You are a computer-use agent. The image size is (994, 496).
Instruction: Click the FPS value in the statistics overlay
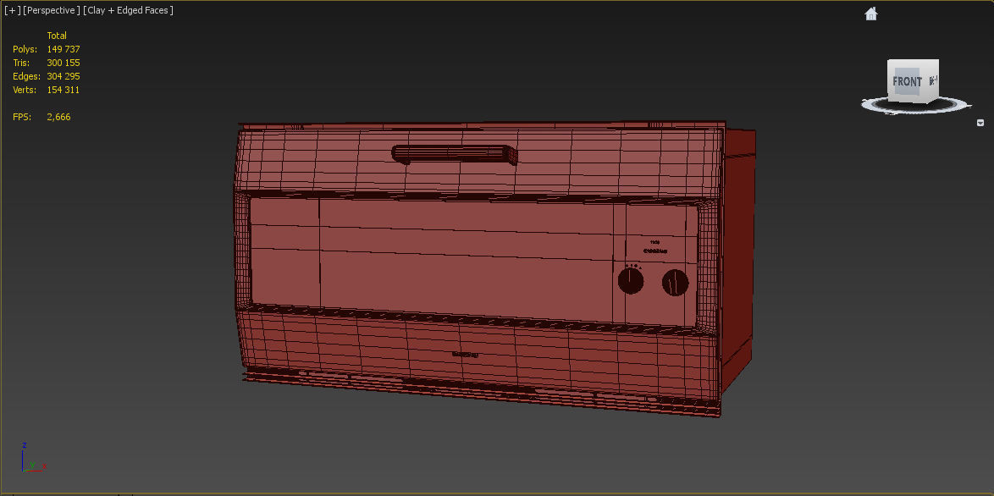click(x=58, y=117)
